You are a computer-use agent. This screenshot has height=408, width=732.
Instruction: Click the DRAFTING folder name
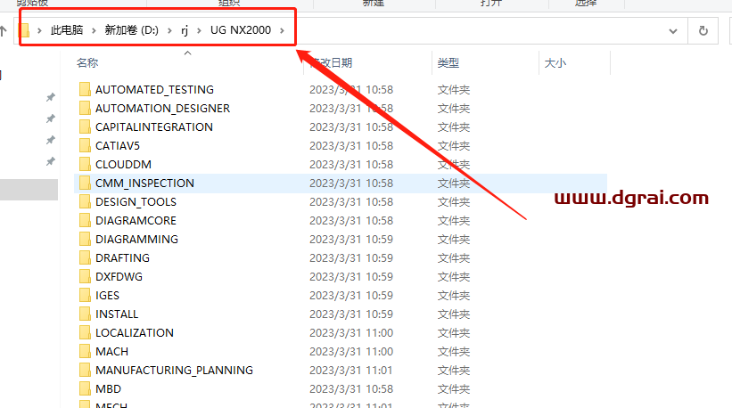click(x=122, y=257)
